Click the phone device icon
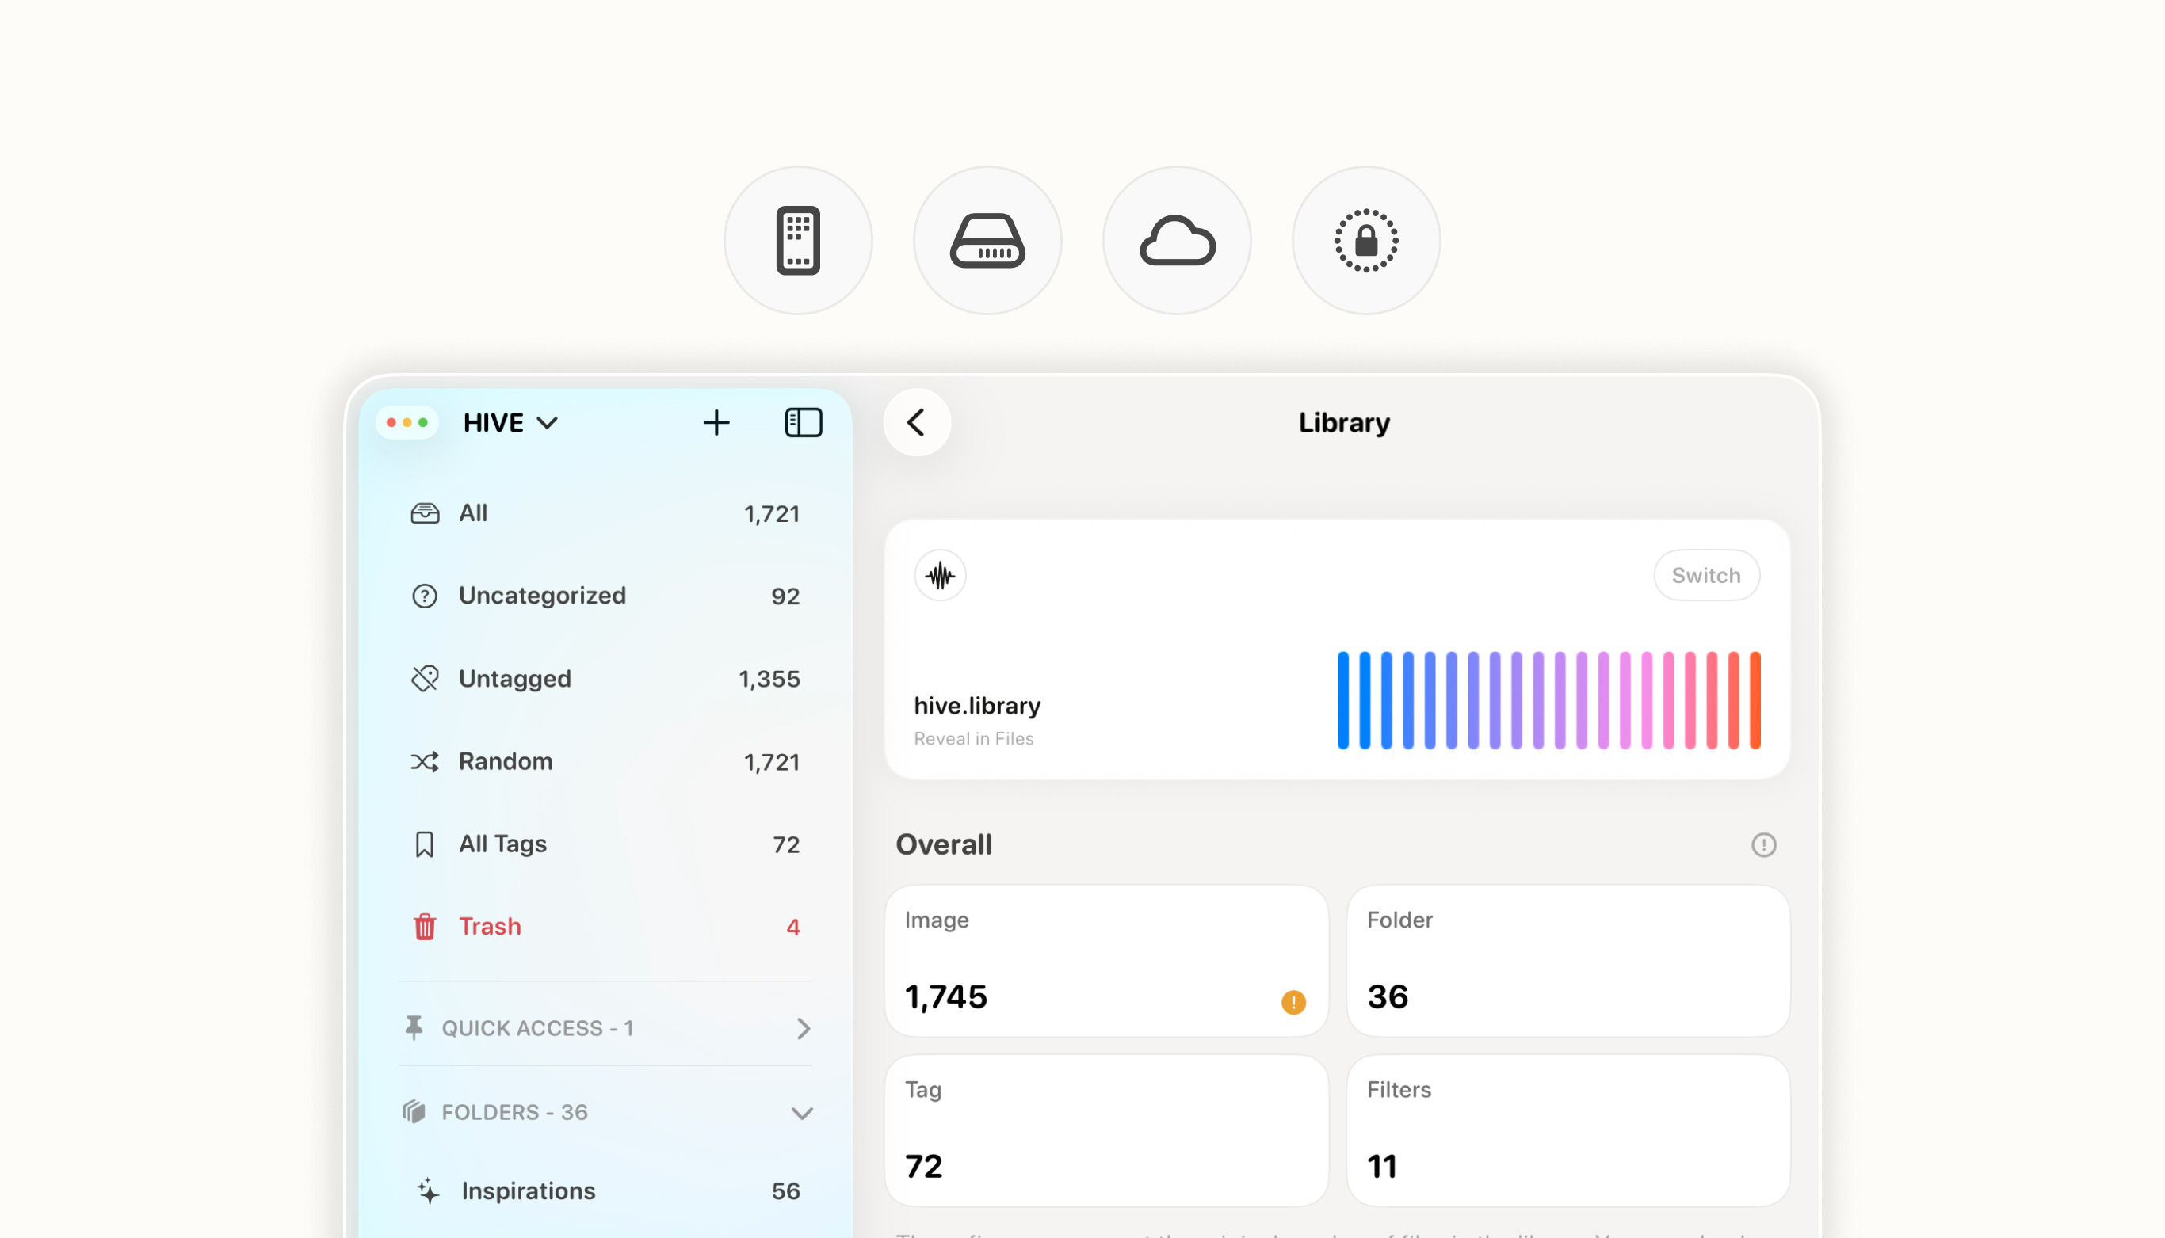2165x1238 pixels. click(798, 241)
